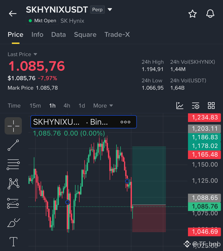
Task: Tap the Perp contract badge
Action: click(x=97, y=10)
